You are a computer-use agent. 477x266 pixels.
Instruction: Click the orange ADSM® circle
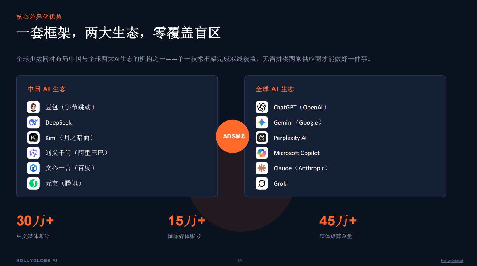point(233,136)
